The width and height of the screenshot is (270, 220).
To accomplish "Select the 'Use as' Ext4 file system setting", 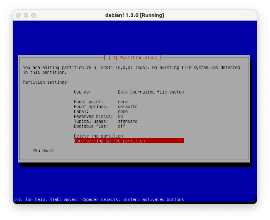I will pyautogui.click(x=129, y=92).
